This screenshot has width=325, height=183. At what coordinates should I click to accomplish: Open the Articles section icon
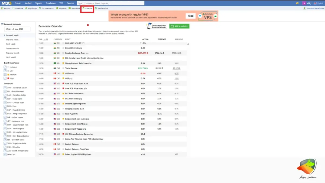[x=2, y=8]
